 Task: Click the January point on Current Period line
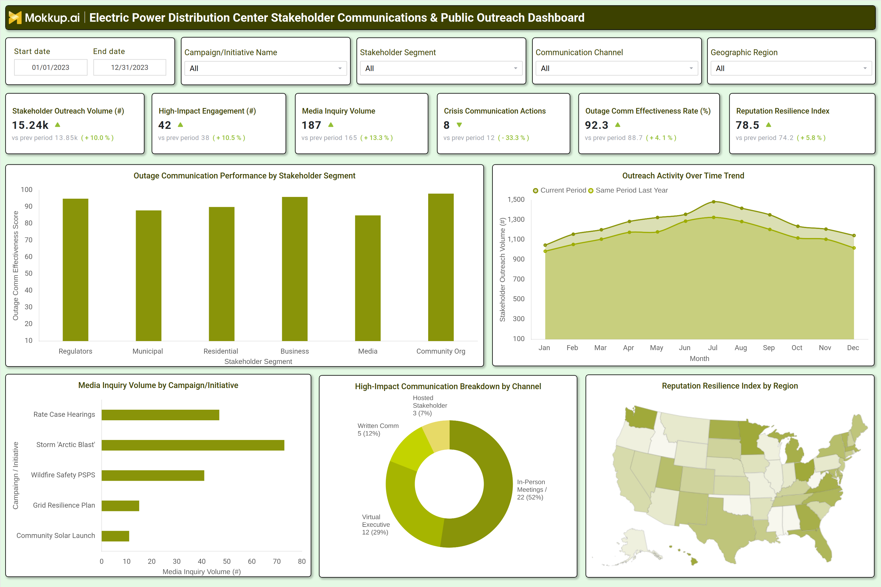(545, 245)
